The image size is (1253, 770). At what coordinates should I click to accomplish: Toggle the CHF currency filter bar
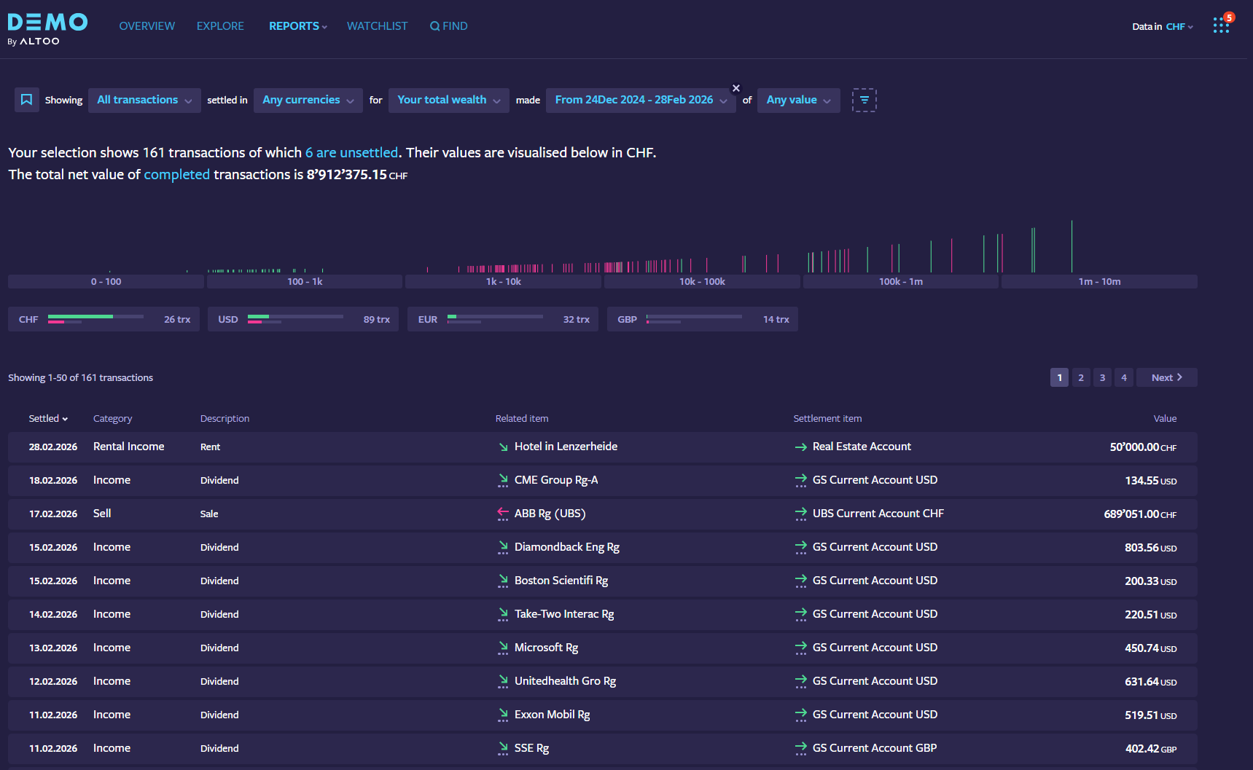[105, 319]
